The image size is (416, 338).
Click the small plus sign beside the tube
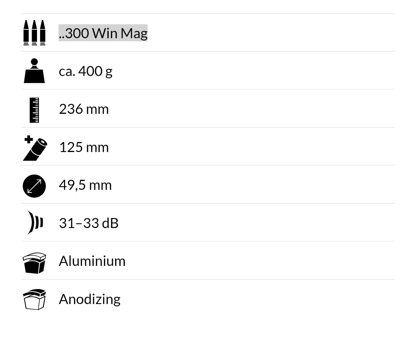pos(28,139)
